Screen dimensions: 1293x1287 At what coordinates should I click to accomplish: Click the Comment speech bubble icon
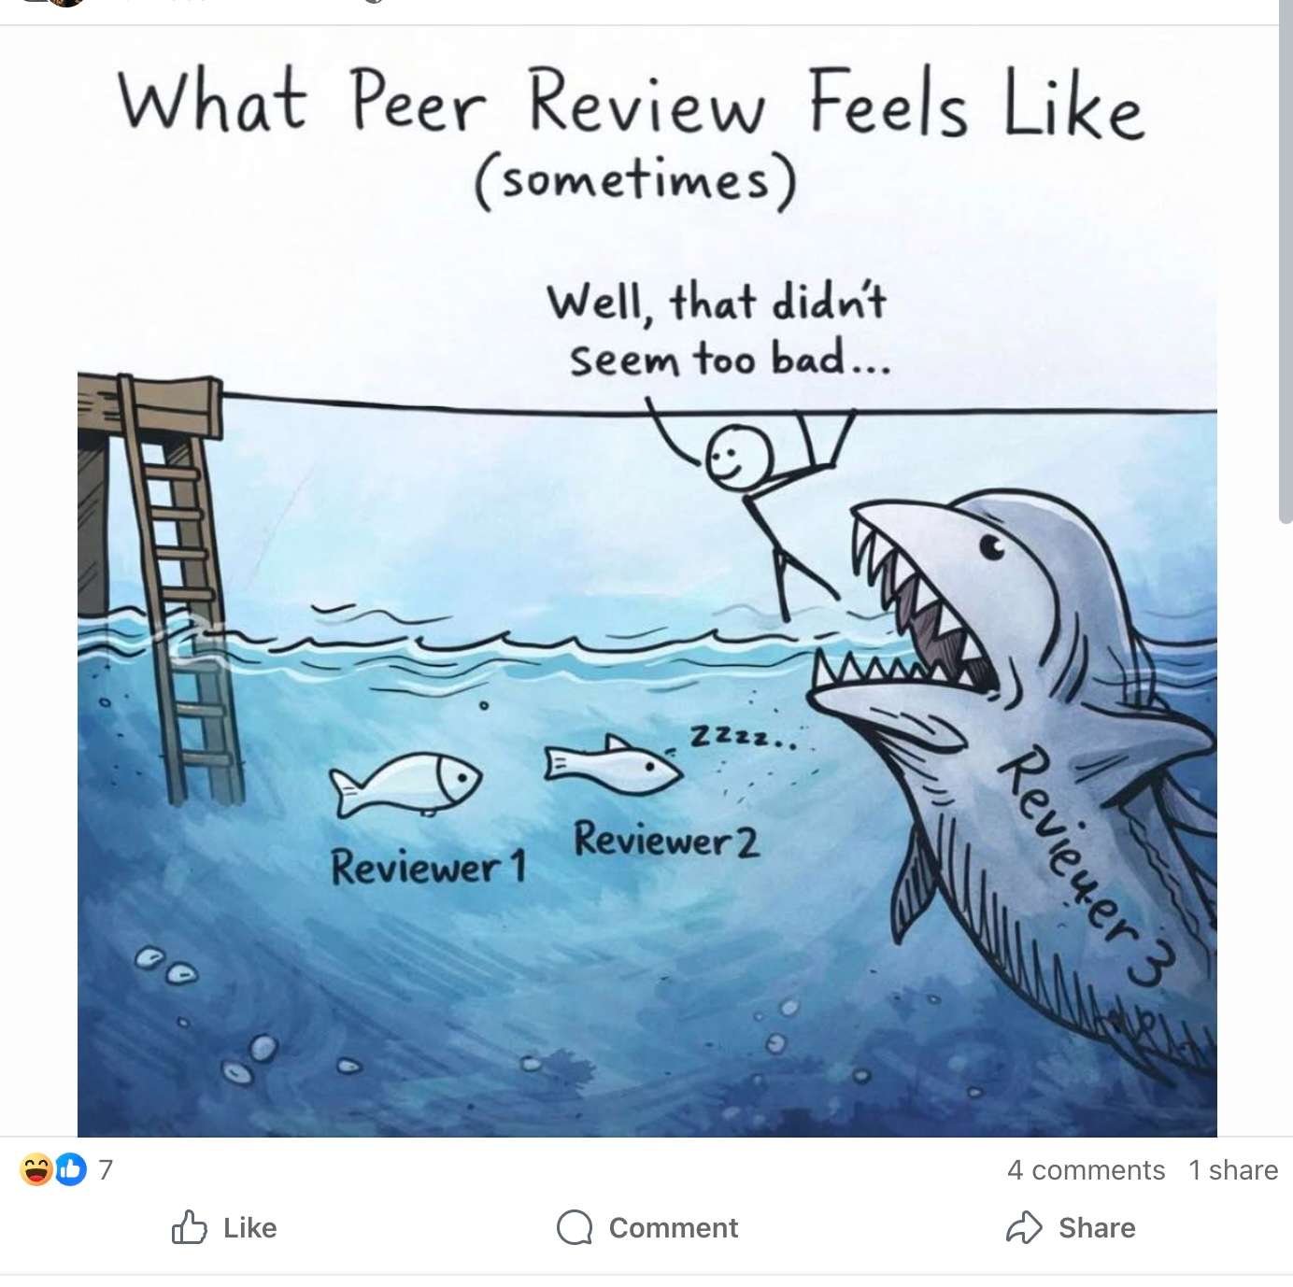coord(575,1227)
